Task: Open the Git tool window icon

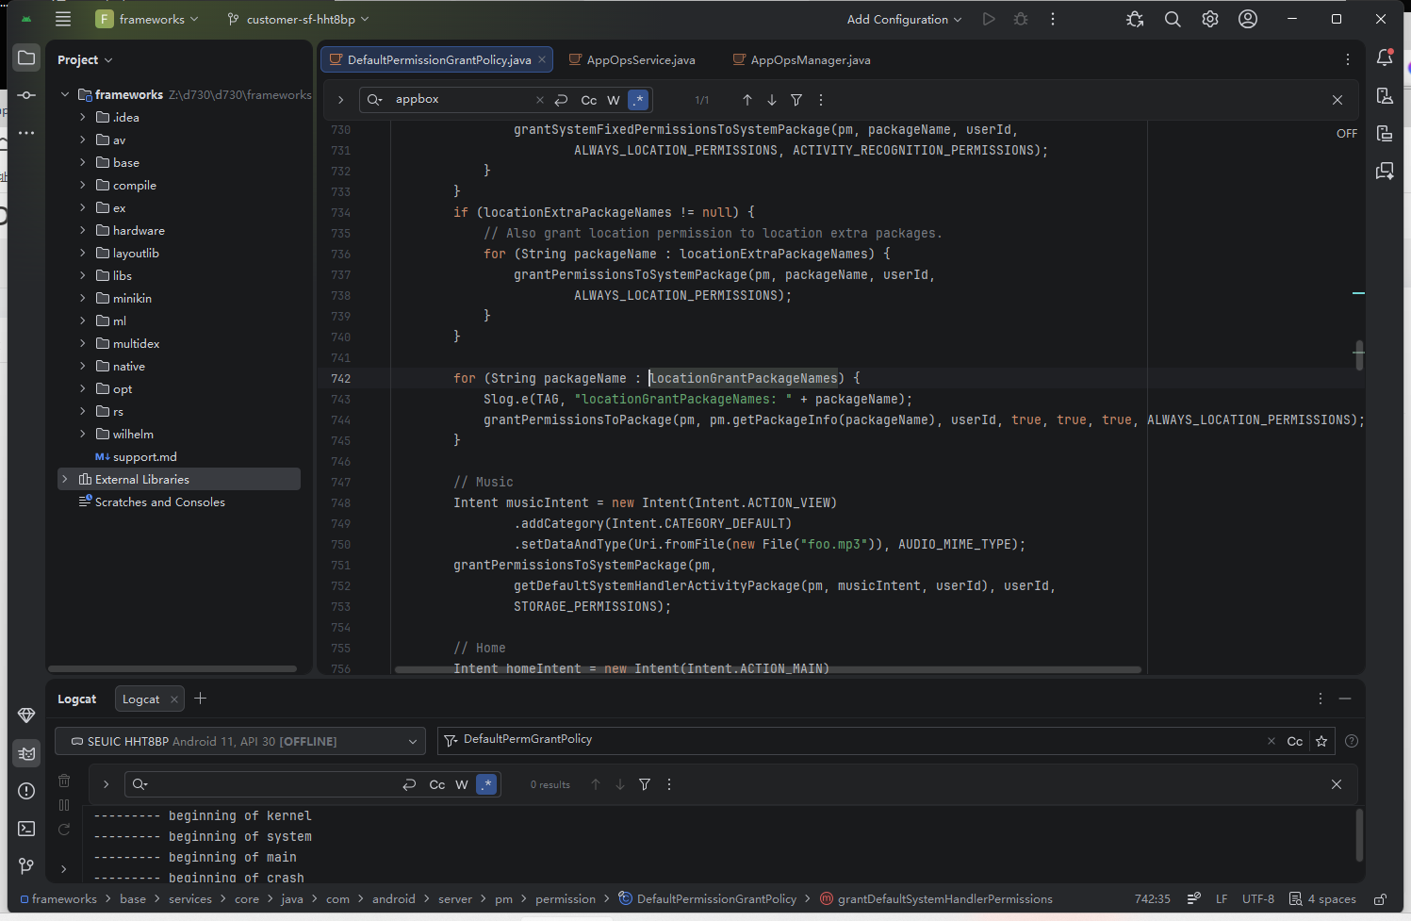Action: 26,865
